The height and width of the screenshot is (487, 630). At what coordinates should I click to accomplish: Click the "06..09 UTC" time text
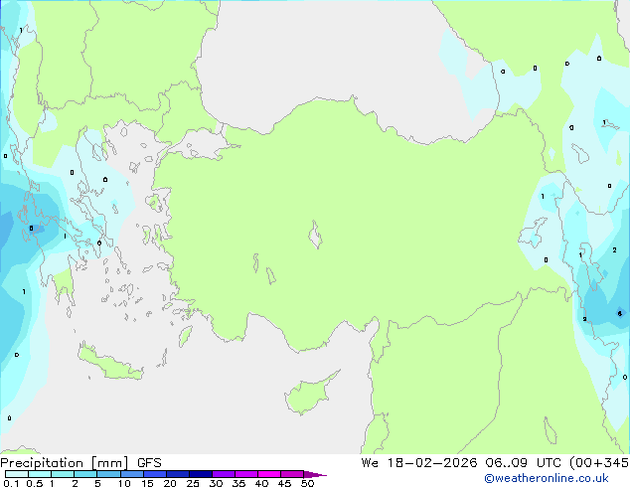(x=525, y=463)
